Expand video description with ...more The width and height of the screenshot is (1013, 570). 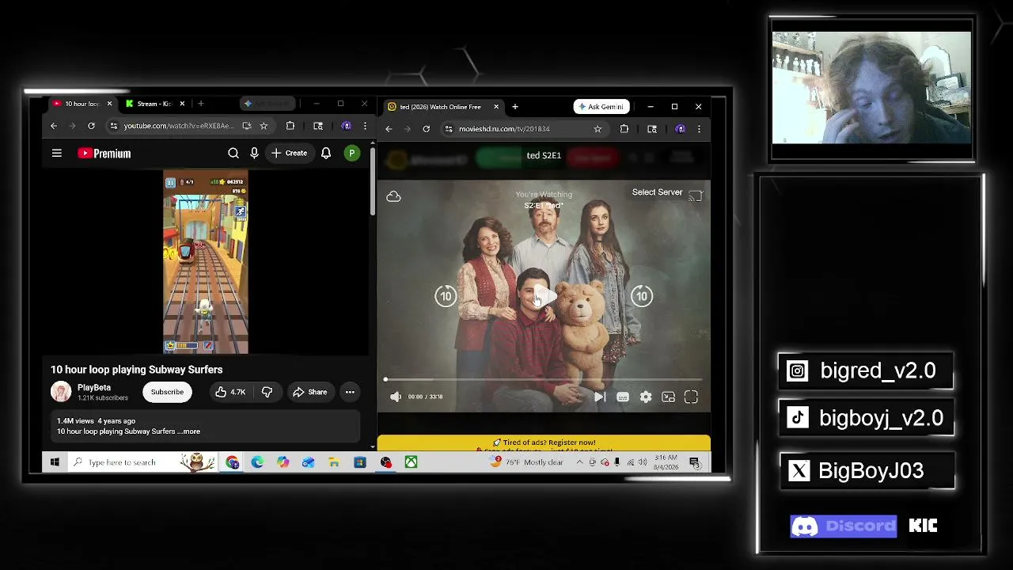click(189, 431)
